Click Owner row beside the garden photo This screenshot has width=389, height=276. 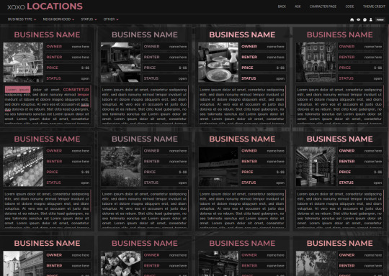(x=166, y=151)
